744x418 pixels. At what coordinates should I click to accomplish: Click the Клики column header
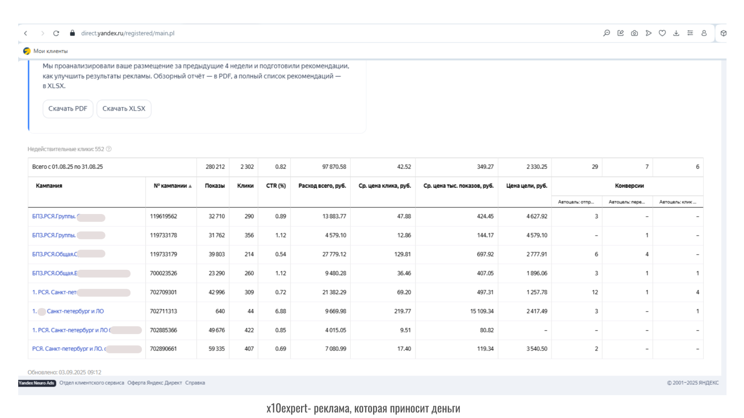tap(245, 186)
